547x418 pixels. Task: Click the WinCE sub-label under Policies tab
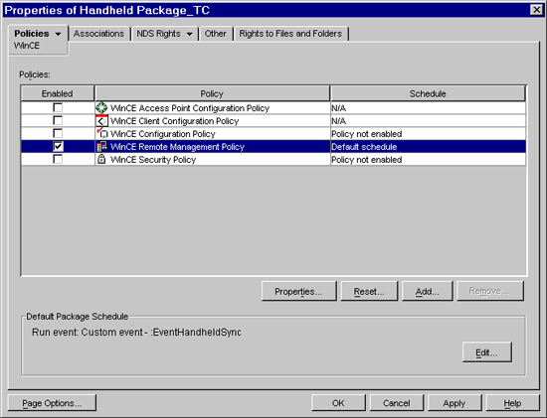(x=27, y=46)
